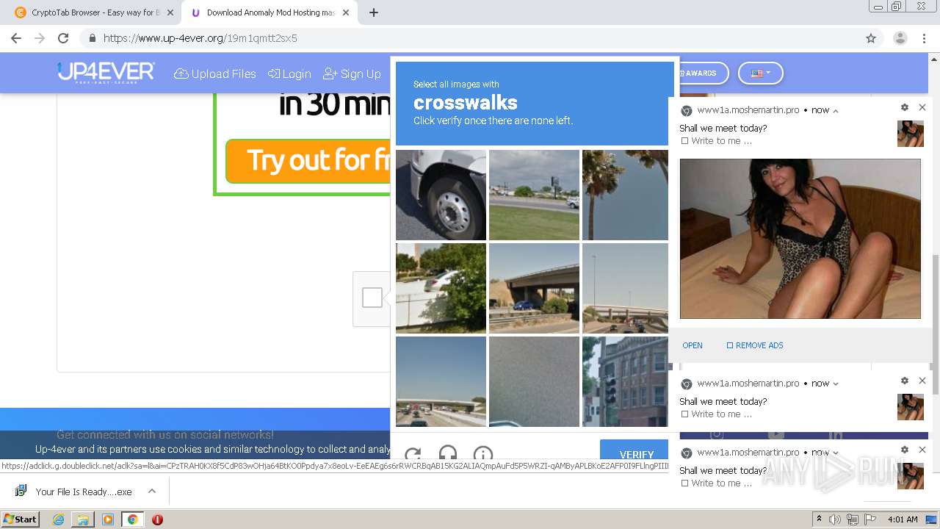
Task: Go back in browser history
Action: (16, 38)
